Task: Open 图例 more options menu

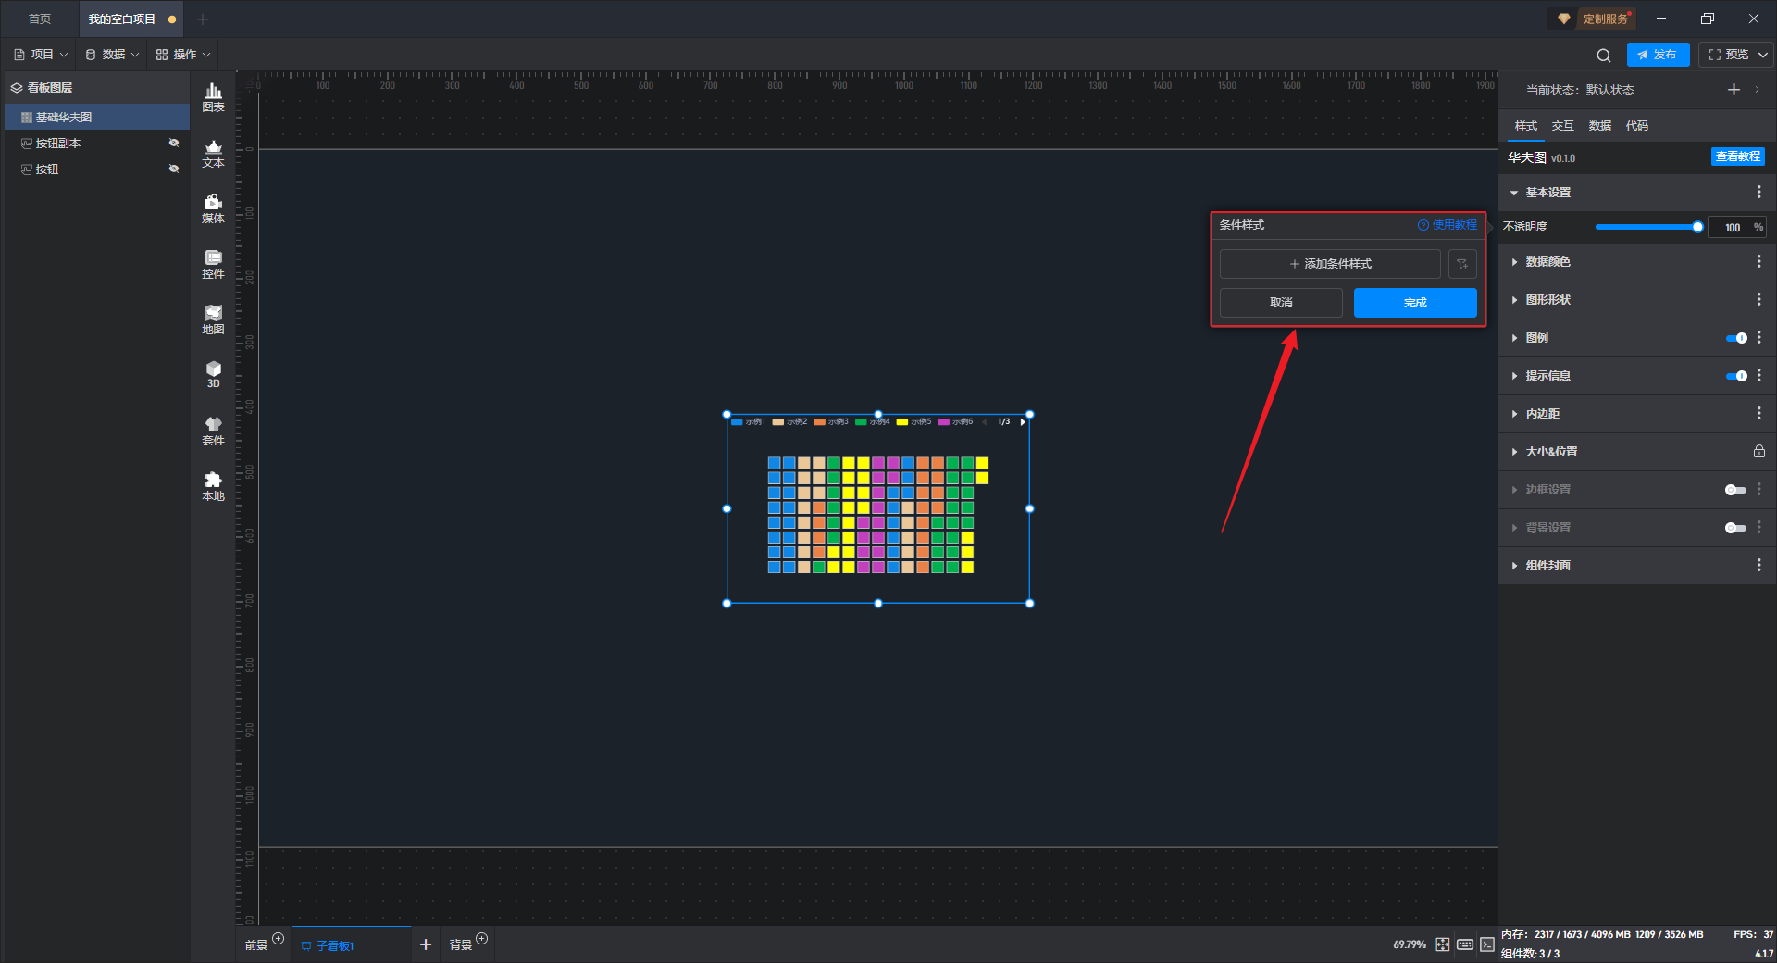Action: click(1758, 337)
